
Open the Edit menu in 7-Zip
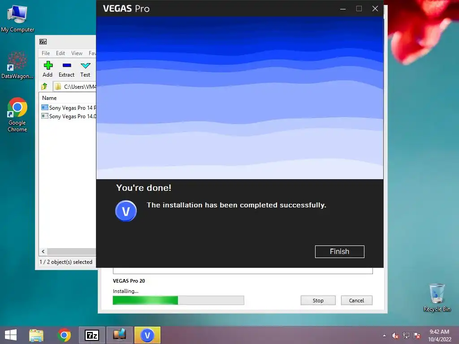[x=61, y=53]
